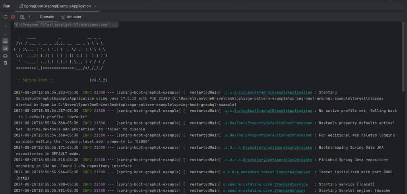
Task: Click first DevToolsPropertyDefaultsPostProcessor logger name at 18:55:34.368
Action: 267,123
